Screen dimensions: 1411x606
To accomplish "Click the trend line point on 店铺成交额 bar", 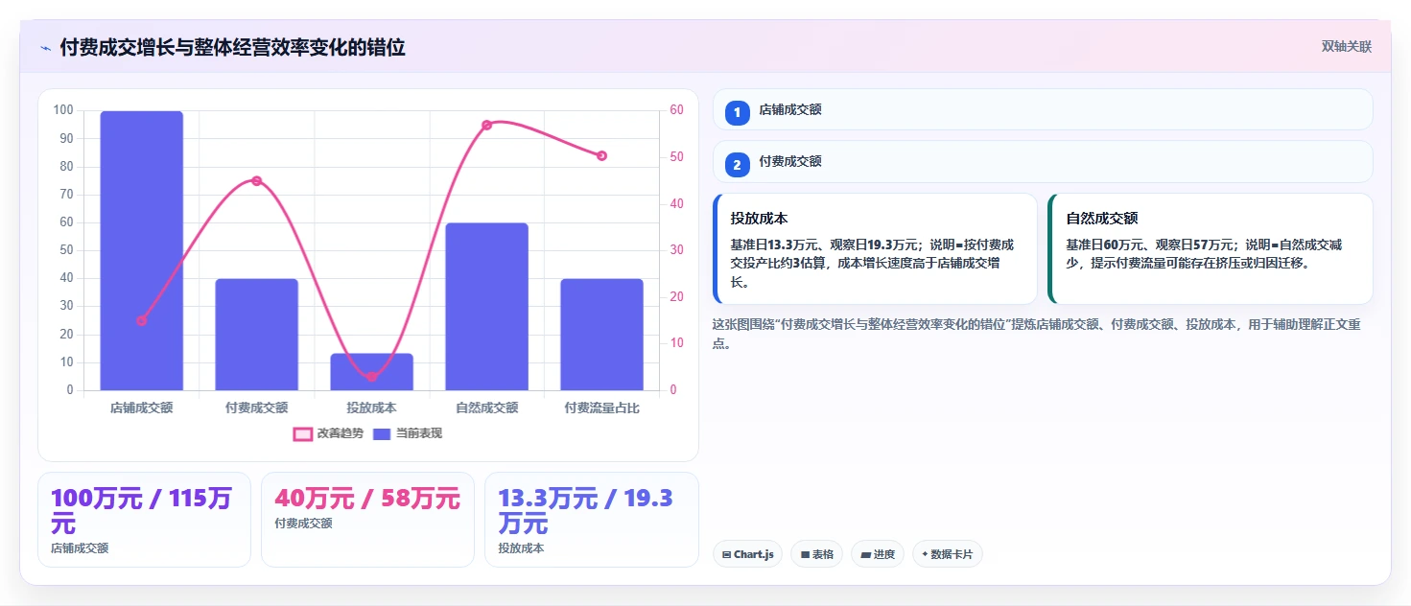I will tap(142, 320).
